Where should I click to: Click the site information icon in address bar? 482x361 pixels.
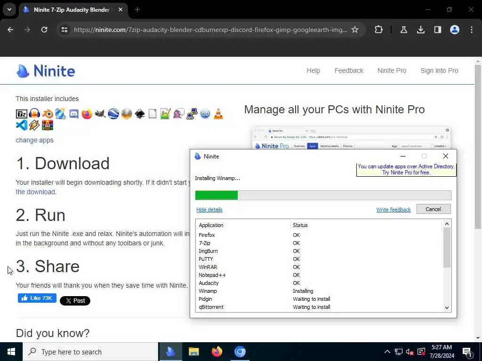point(64,30)
